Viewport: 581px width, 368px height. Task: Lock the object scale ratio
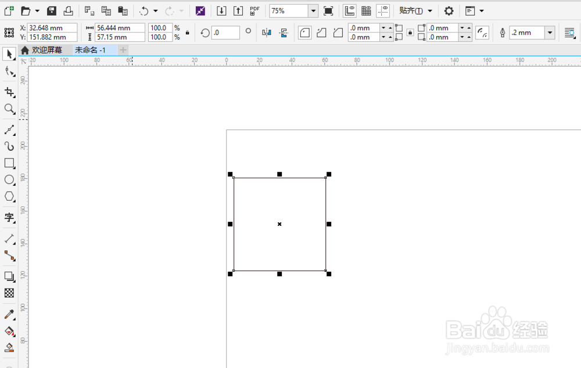(x=187, y=32)
